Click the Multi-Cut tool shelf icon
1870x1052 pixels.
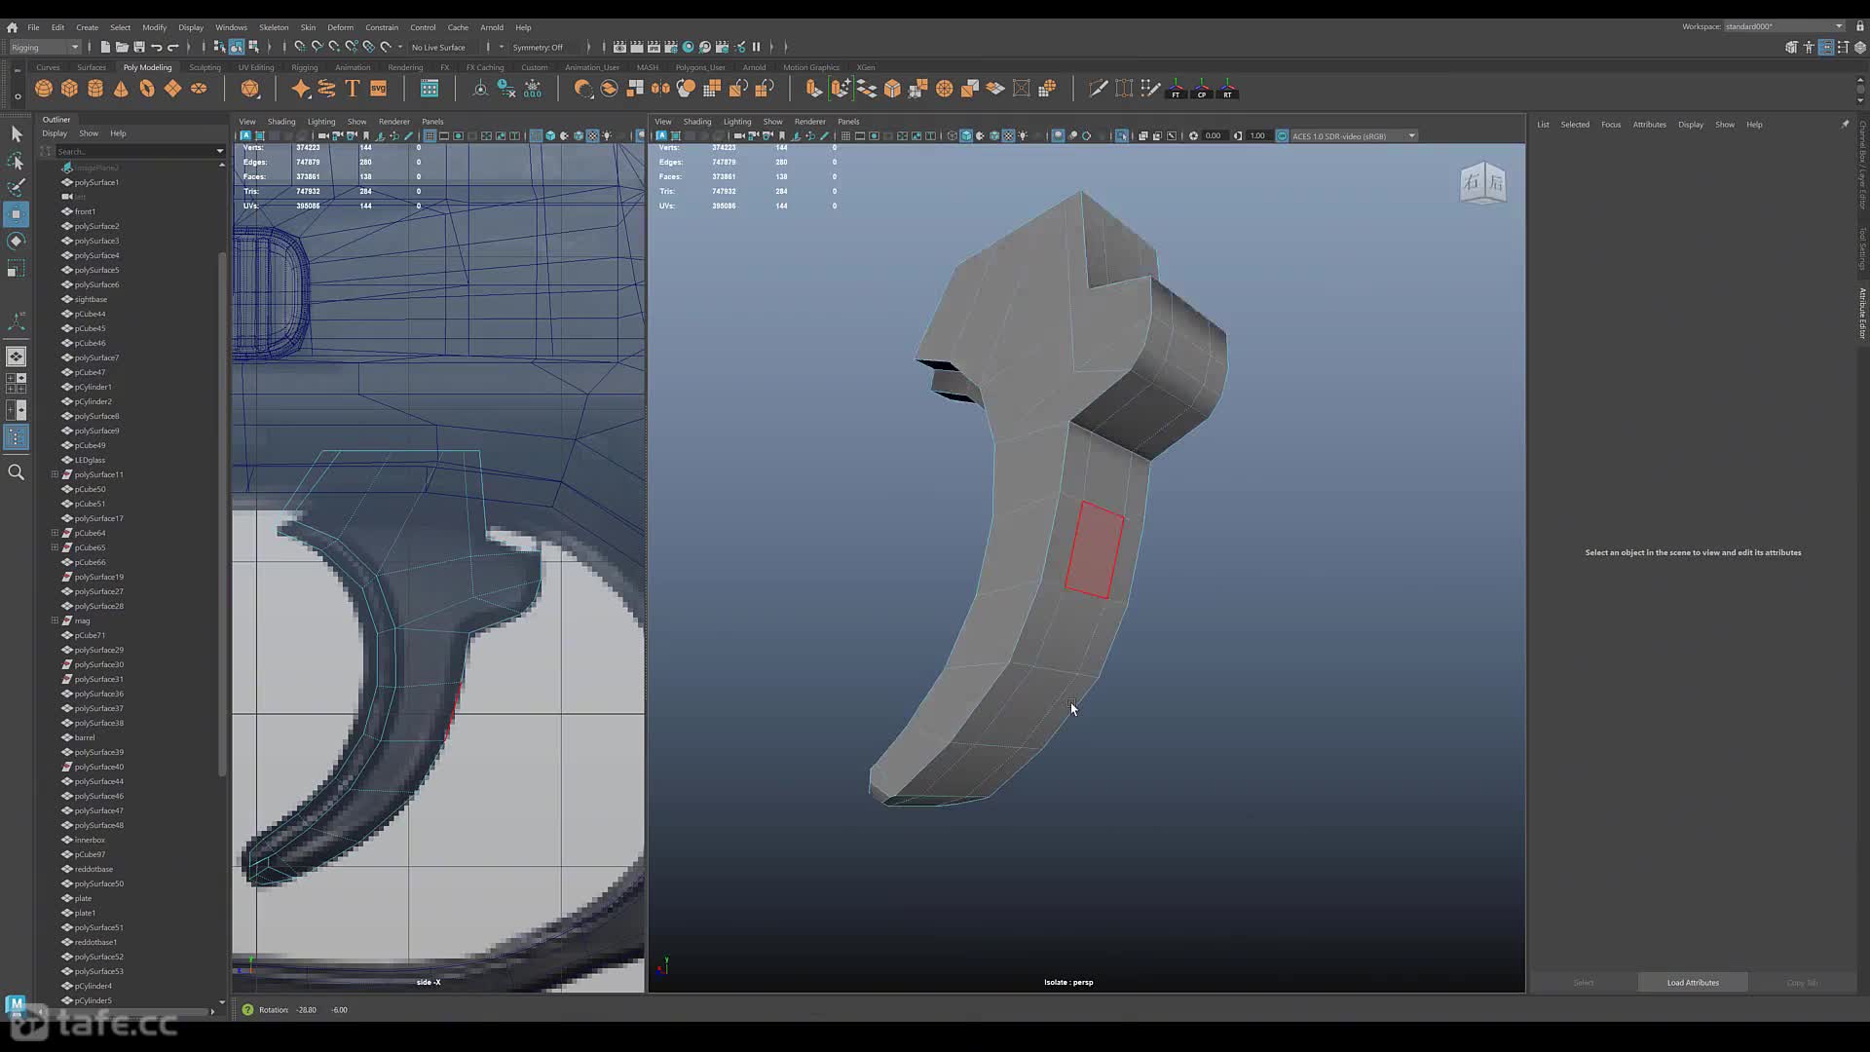1098,89
